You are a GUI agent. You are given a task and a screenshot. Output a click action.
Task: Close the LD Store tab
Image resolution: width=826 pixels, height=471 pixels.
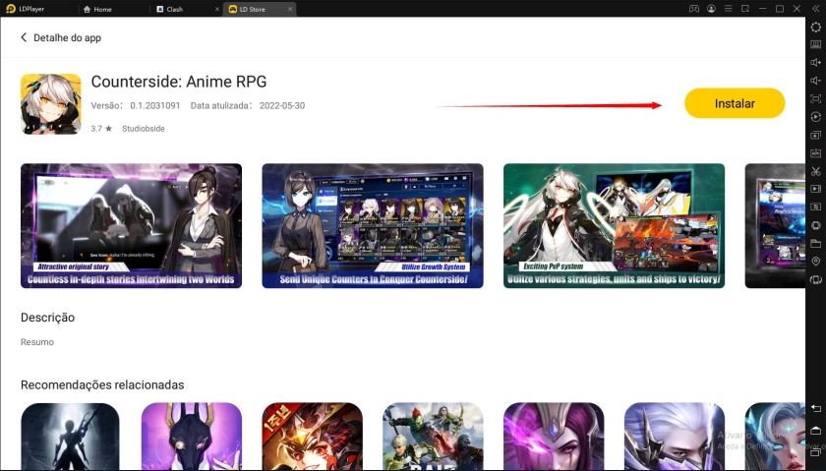point(290,9)
